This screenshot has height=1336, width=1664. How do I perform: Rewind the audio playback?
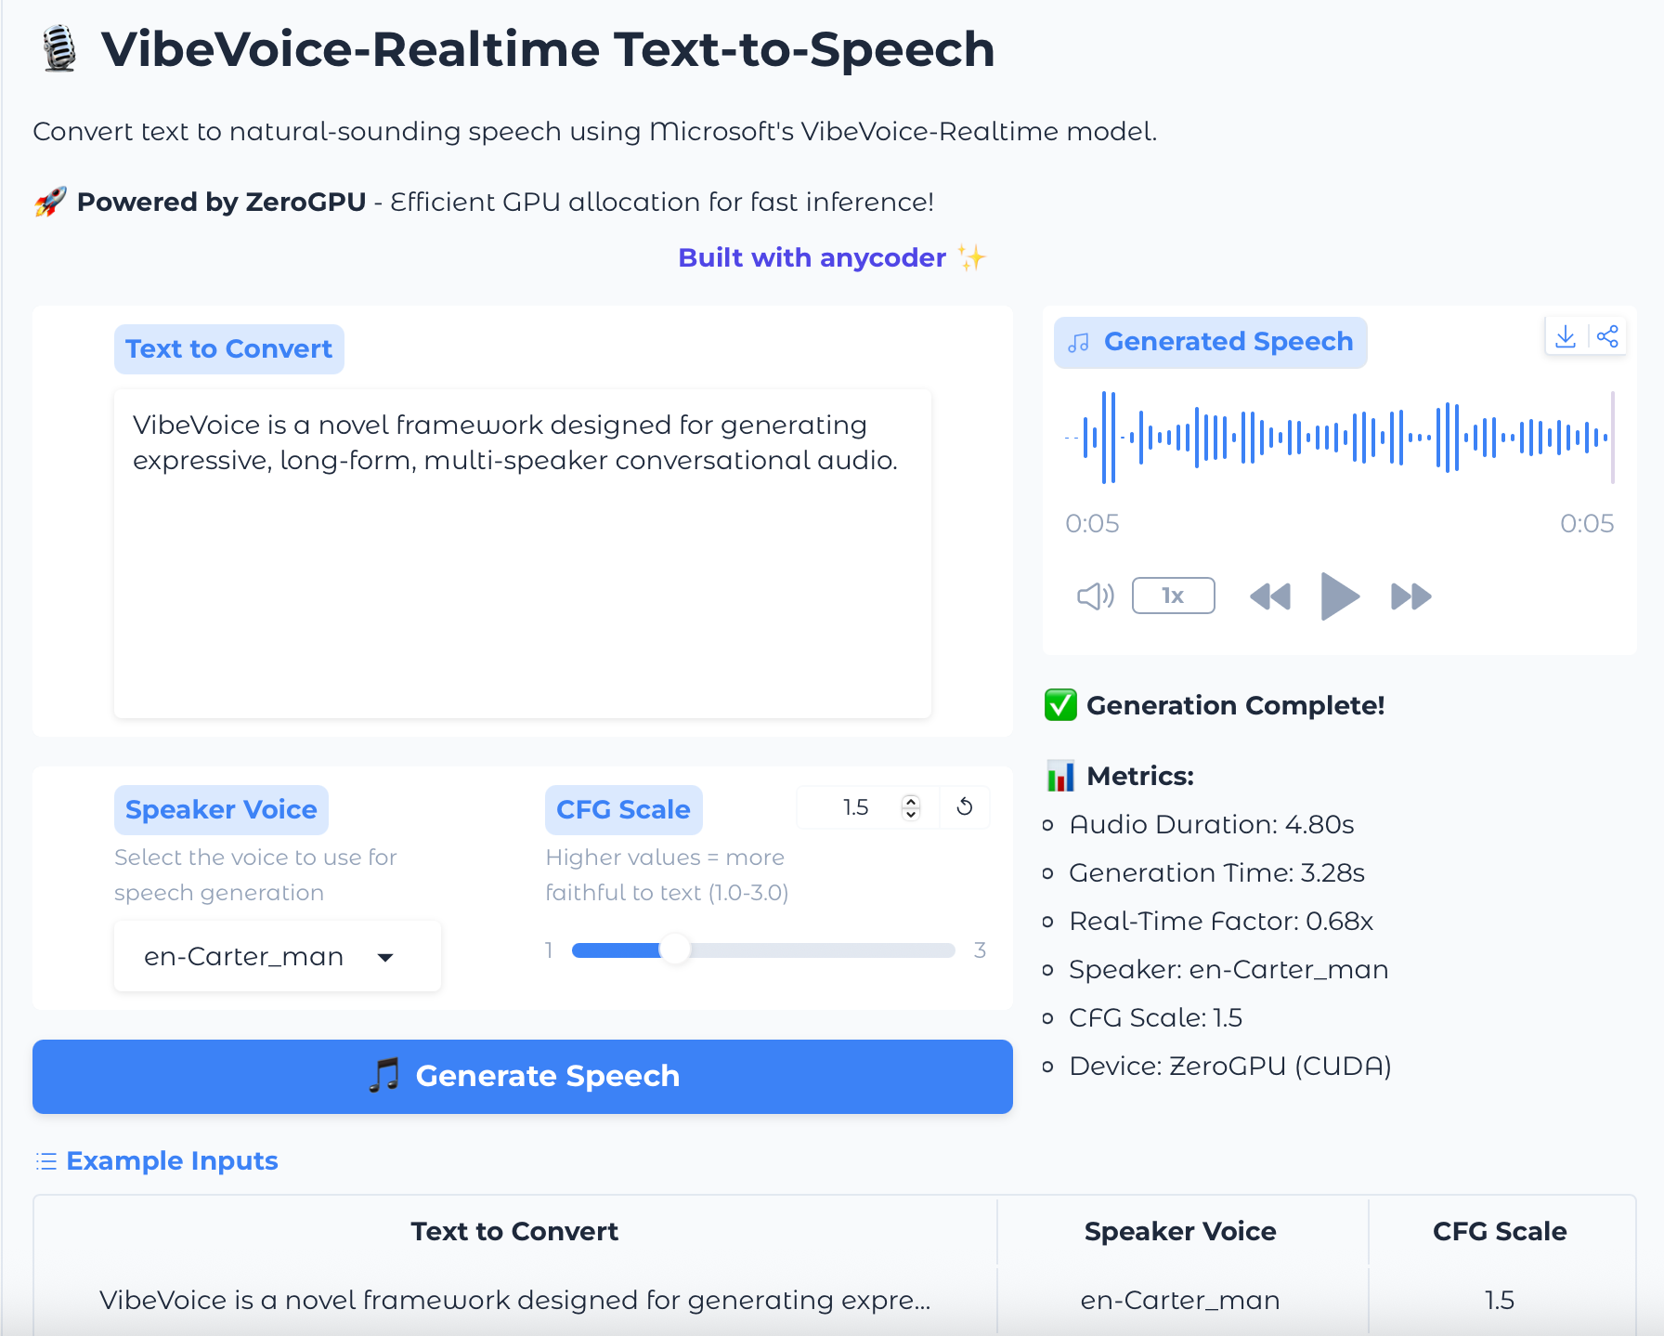[1270, 596]
